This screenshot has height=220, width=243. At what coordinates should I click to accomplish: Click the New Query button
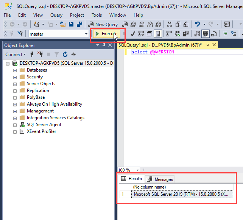tap(103, 24)
